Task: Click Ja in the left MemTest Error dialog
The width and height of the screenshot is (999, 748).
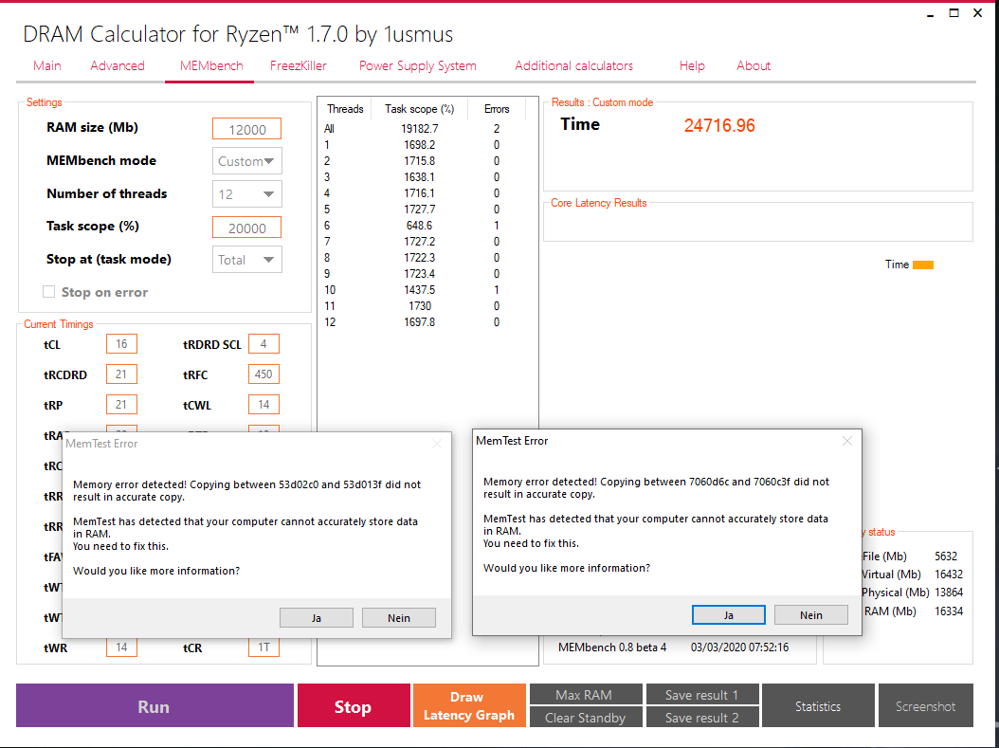Action: [x=316, y=617]
